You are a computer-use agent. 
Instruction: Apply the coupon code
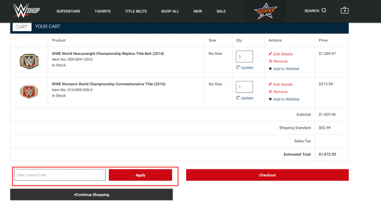140,175
